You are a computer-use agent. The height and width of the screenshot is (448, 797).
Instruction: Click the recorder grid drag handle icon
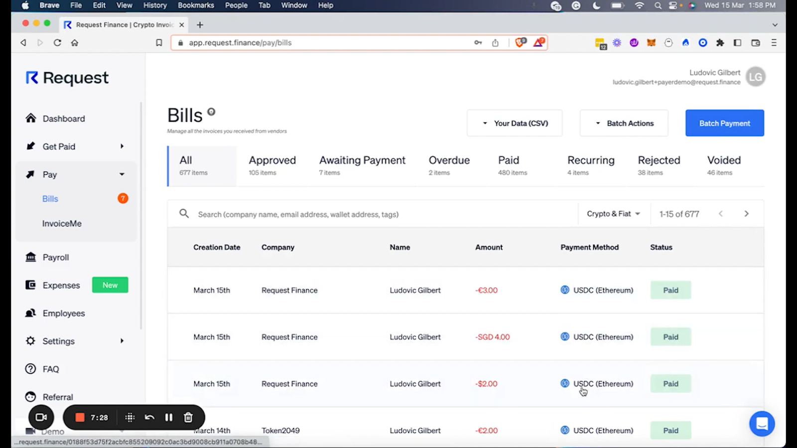(x=130, y=417)
